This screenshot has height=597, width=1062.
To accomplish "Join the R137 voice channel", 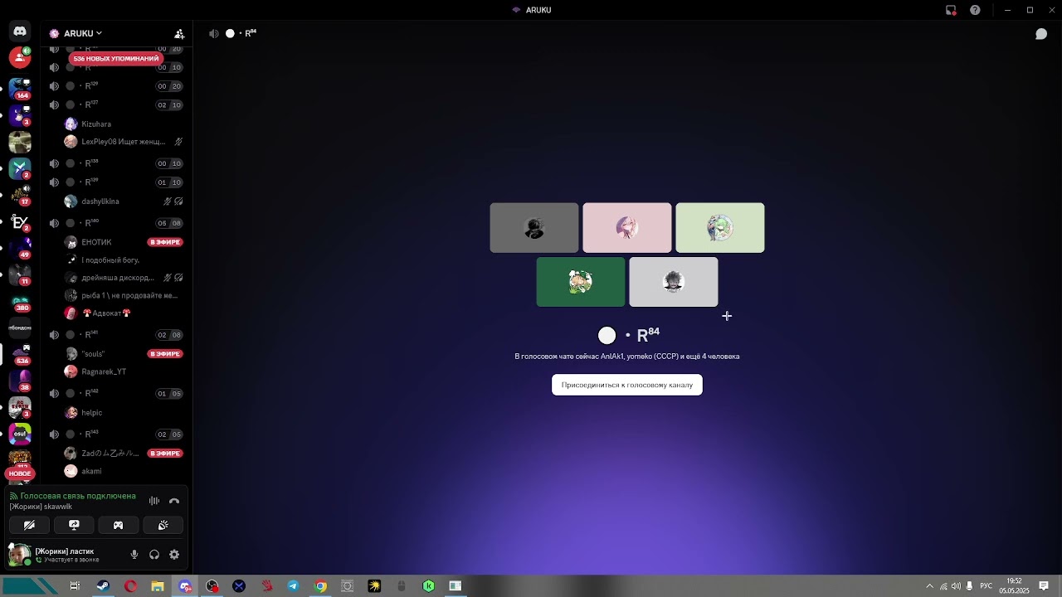I will point(116,105).
